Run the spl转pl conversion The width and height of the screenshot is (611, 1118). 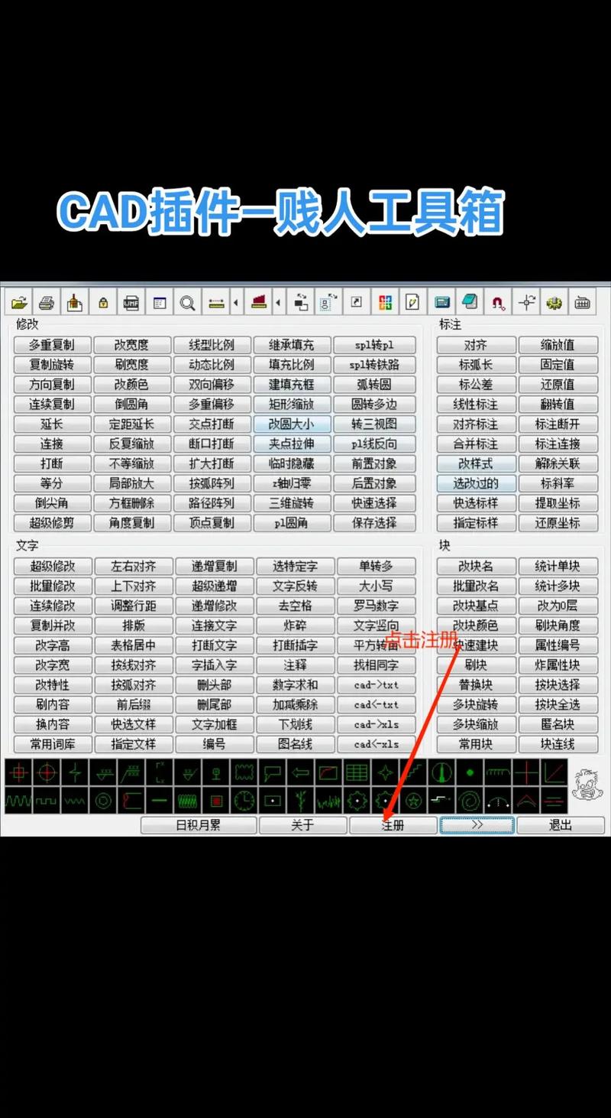[x=374, y=345]
